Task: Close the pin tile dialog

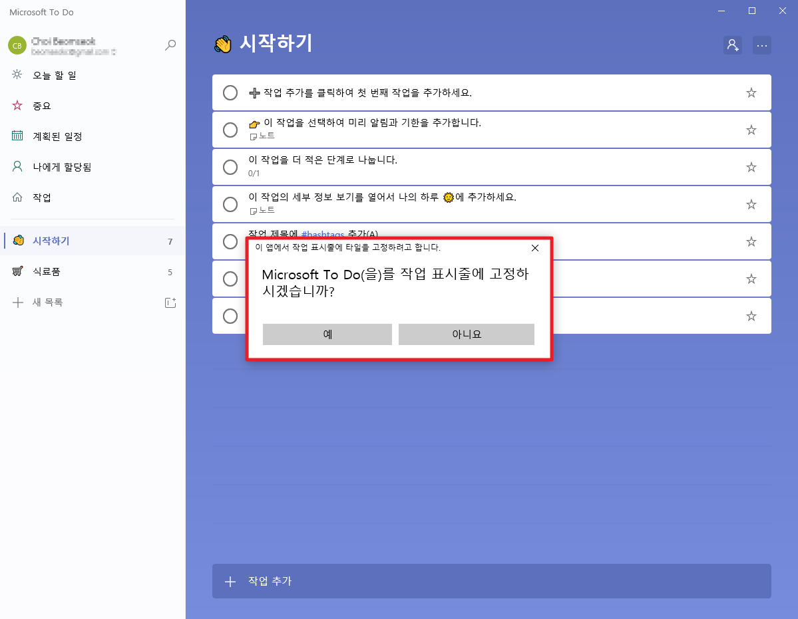Action: coord(535,248)
